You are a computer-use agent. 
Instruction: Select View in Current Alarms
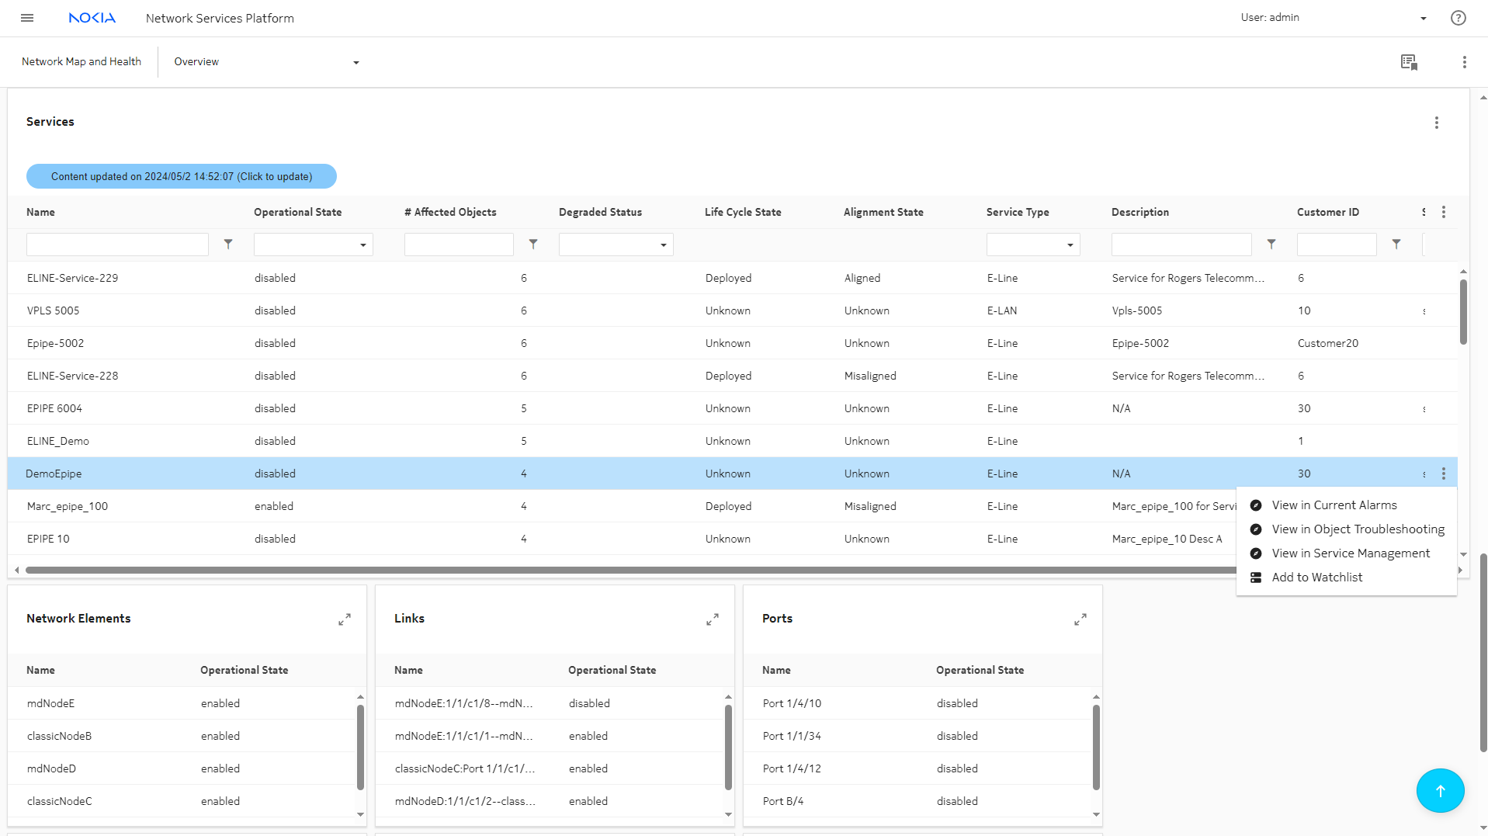tap(1334, 505)
